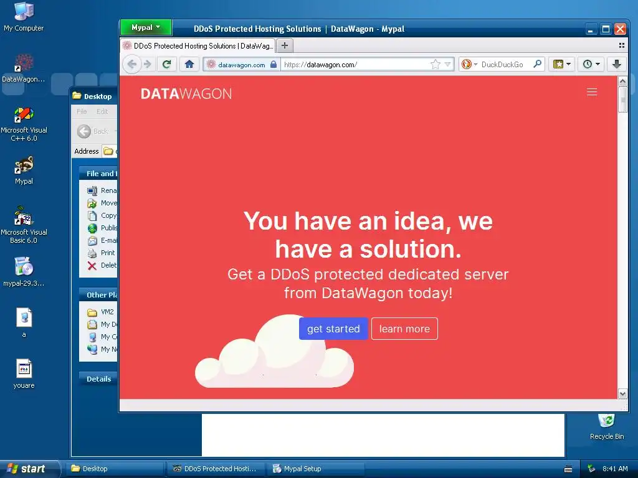Screen dimensions: 638x478
Task: Click the keyboard tray icon
Action: pyautogui.click(x=568, y=469)
